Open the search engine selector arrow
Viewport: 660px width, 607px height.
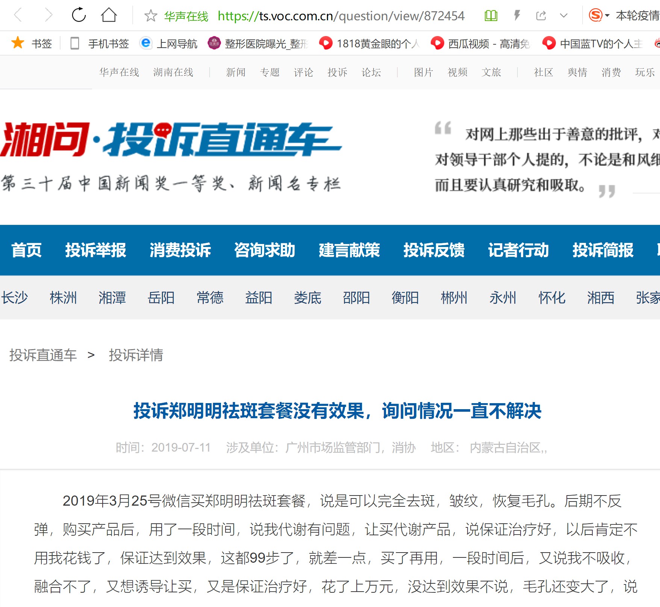point(607,16)
